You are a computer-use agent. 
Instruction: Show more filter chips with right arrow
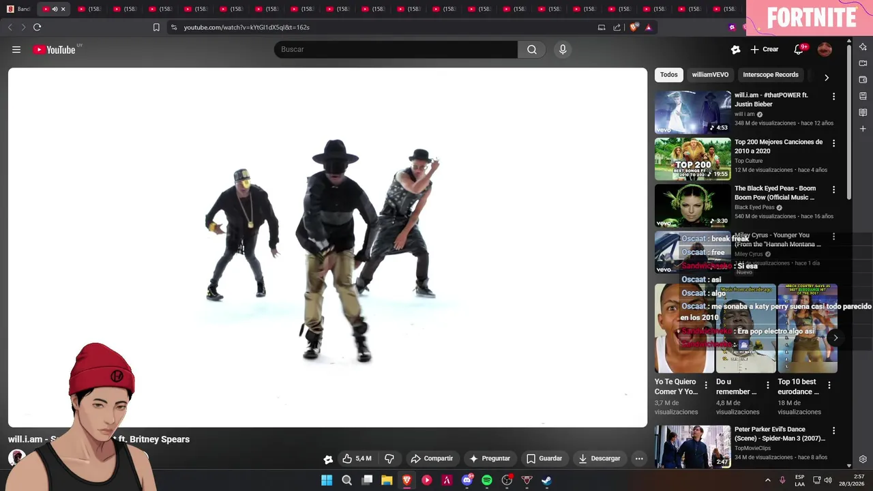tap(827, 77)
